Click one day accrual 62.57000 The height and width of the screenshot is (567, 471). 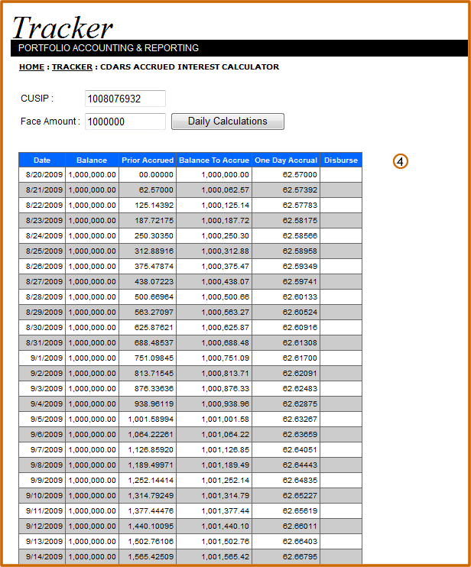point(286,175)
